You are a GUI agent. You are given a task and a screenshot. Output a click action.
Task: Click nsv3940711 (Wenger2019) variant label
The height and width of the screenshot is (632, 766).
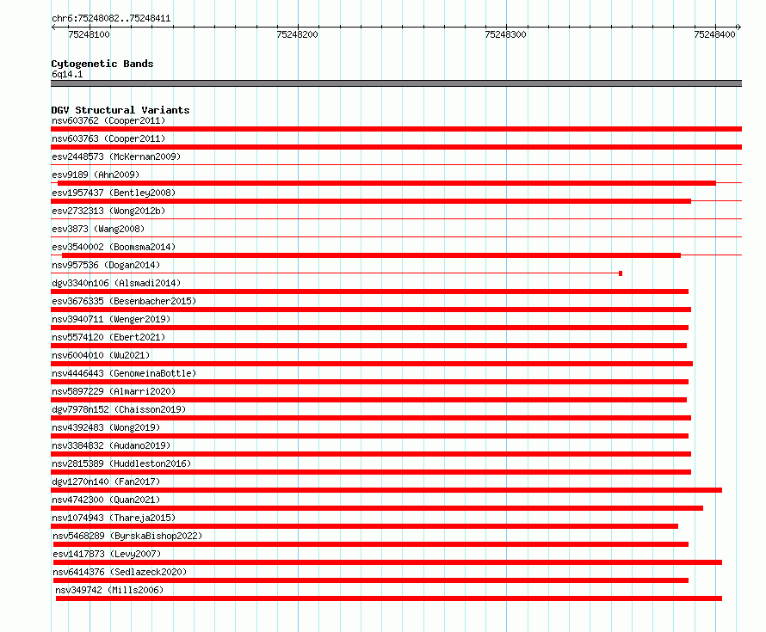pos(111,319)
